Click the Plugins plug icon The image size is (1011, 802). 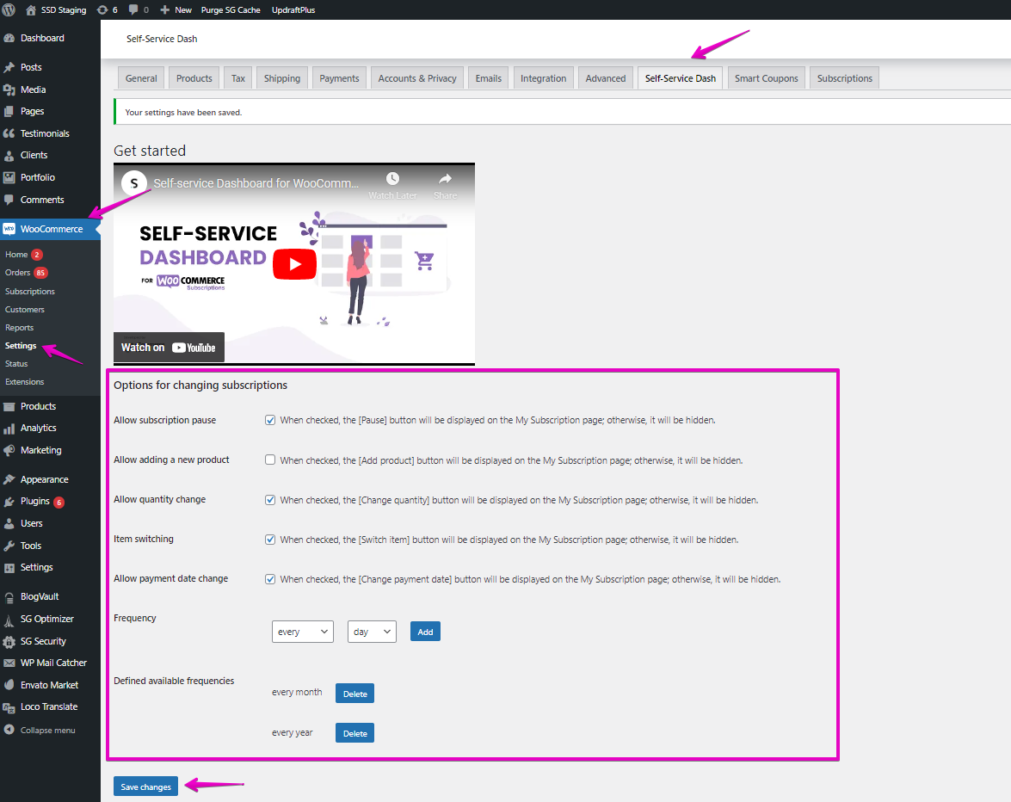coord(9,502)
